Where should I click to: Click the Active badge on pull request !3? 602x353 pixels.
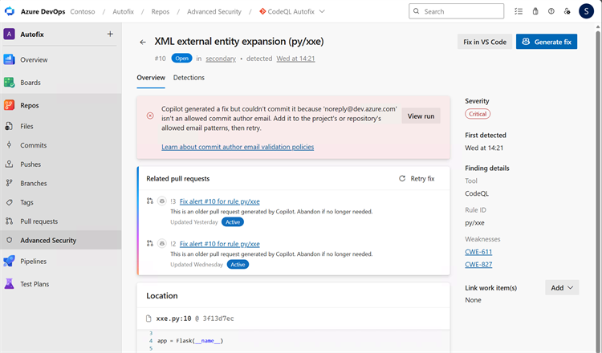point(233,222)
